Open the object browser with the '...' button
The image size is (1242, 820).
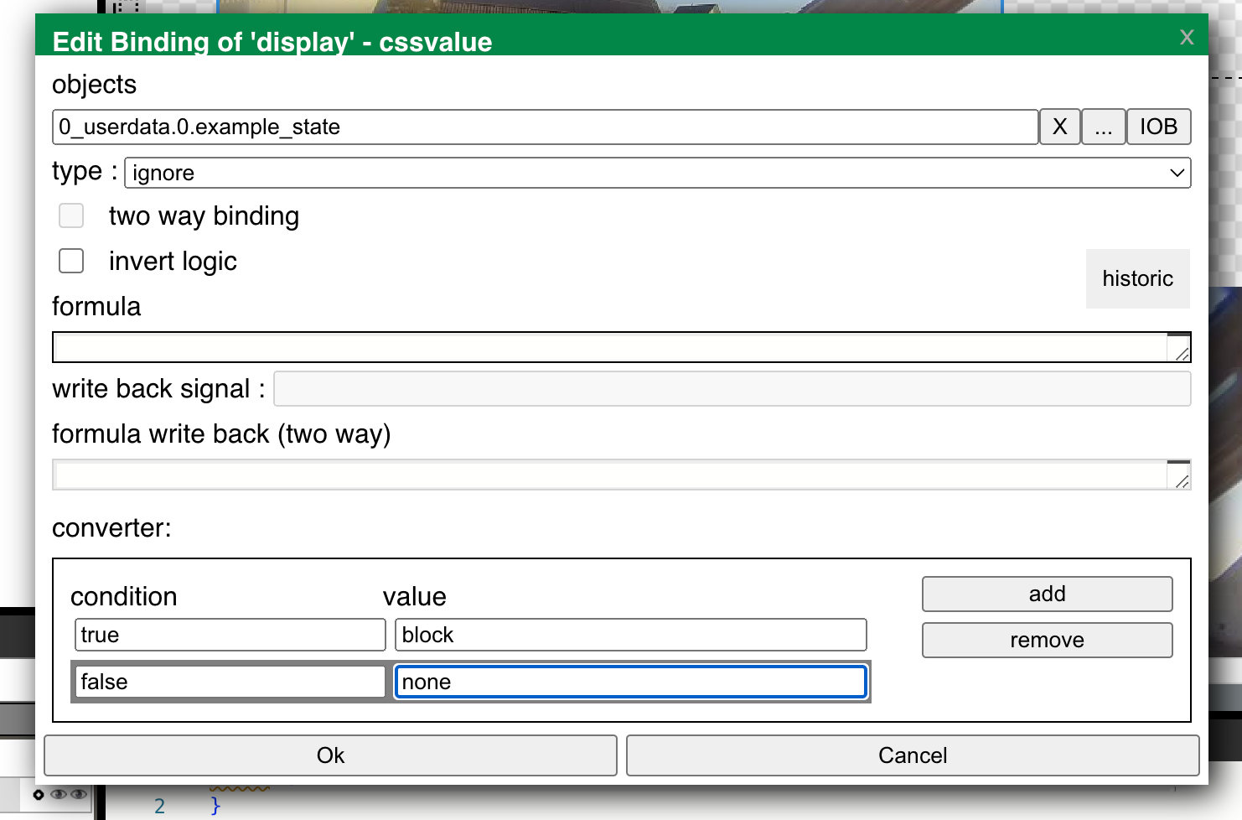(x=1104, y=127)
